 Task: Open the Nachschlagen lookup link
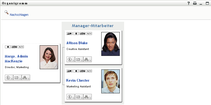(x=19, y=15)
